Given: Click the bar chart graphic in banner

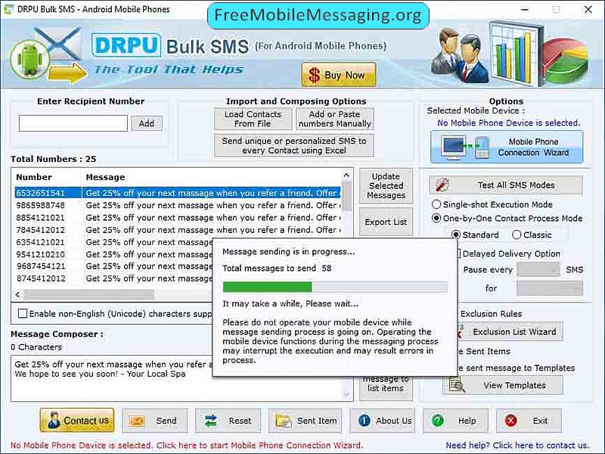Looking at the screenshot, I should [x=515, y=54].
